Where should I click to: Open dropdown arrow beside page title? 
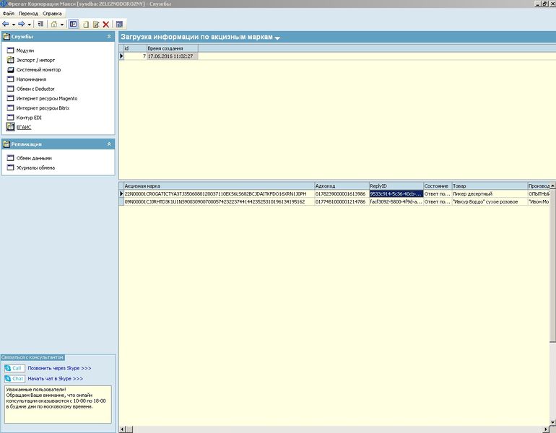click(x=277, y=38)
